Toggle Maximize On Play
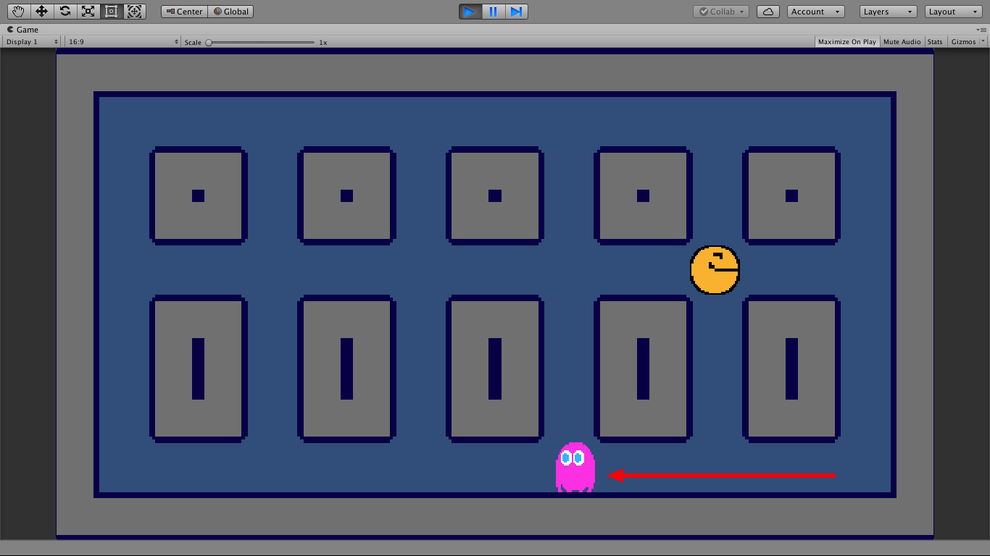The image size is (990, 556). (x=847, y=42)
